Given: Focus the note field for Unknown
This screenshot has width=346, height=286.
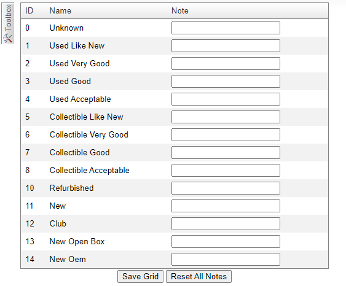Looking at the screenshot, I should pyautogui.click(x=226, y=28).
